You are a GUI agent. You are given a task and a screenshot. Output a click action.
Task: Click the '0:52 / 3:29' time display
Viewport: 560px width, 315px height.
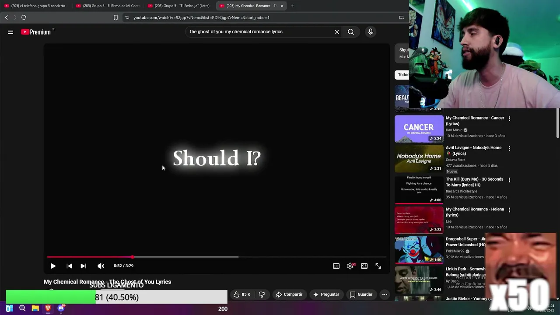pos(123,266)
